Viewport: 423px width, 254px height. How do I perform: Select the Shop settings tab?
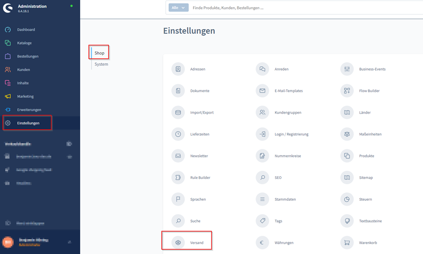[x=99, y=53]
